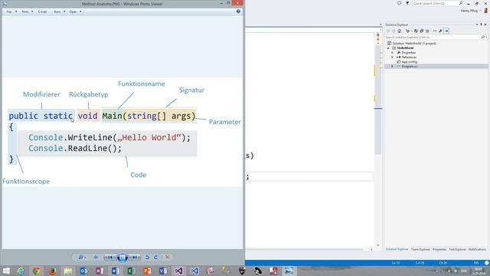Open OneNote from the taskbar
The image size is (490, 276).
tap(100, 271)
